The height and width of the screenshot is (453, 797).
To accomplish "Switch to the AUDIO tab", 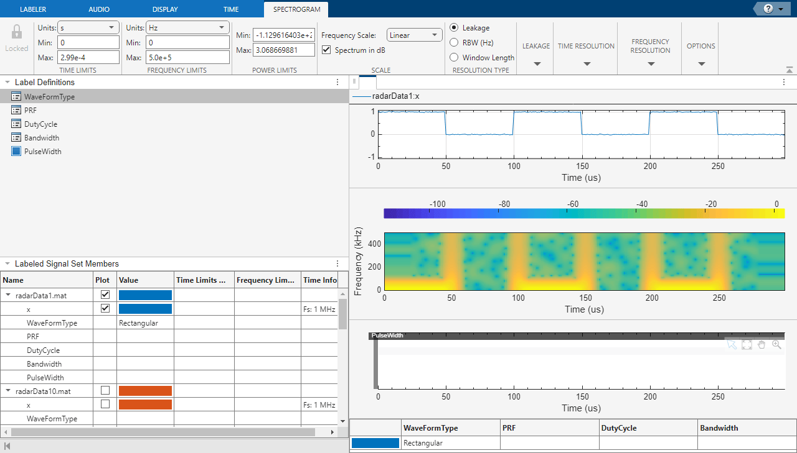I will tap(100, 9).
